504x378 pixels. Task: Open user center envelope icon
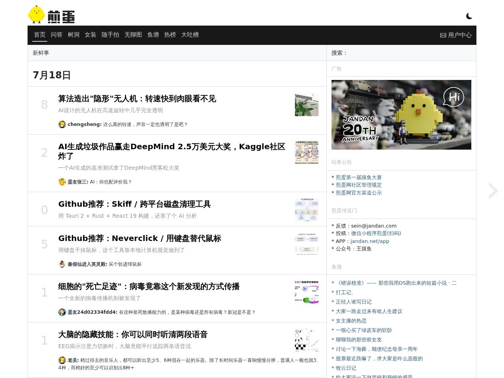point(443,35)
